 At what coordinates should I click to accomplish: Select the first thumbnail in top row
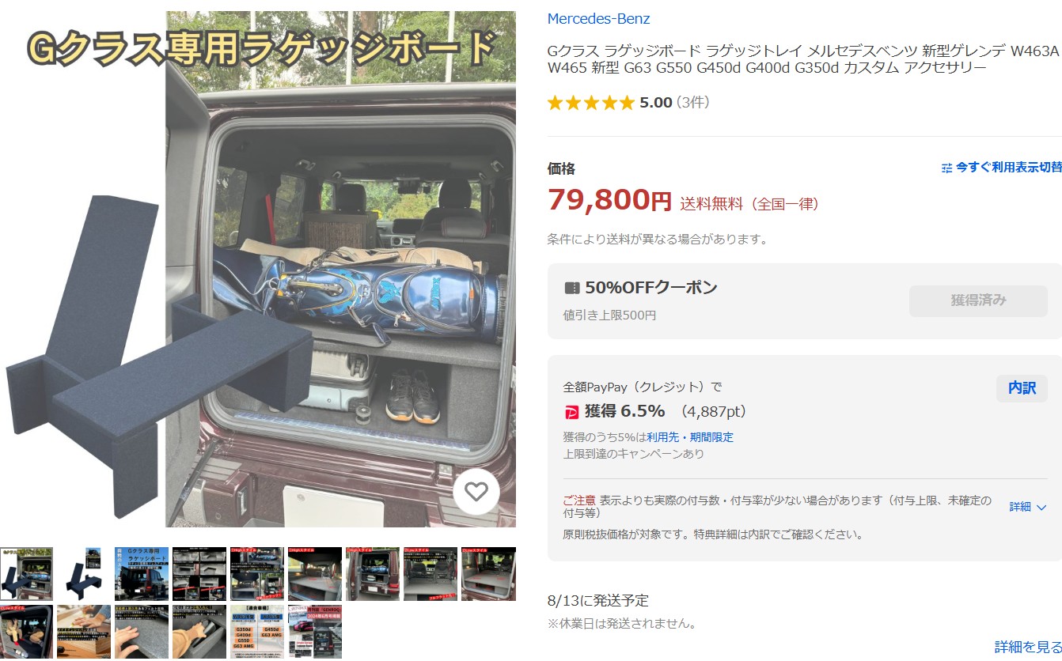tap(26, 574)
